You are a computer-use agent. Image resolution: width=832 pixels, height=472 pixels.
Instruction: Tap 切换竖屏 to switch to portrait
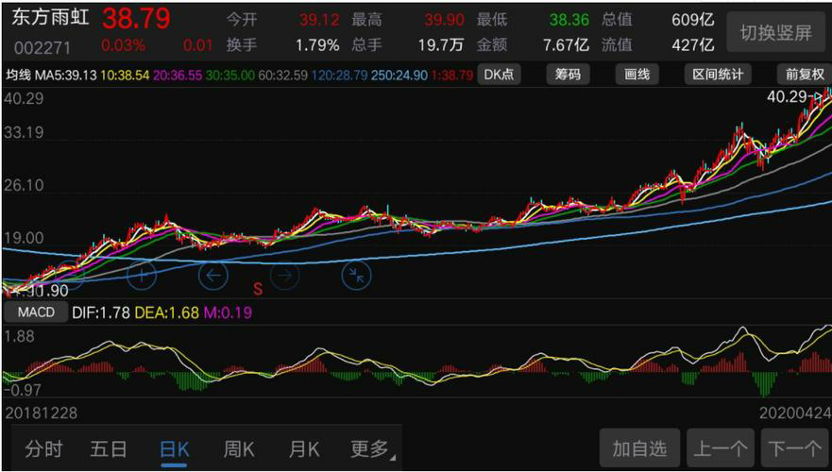click(775, 33)
